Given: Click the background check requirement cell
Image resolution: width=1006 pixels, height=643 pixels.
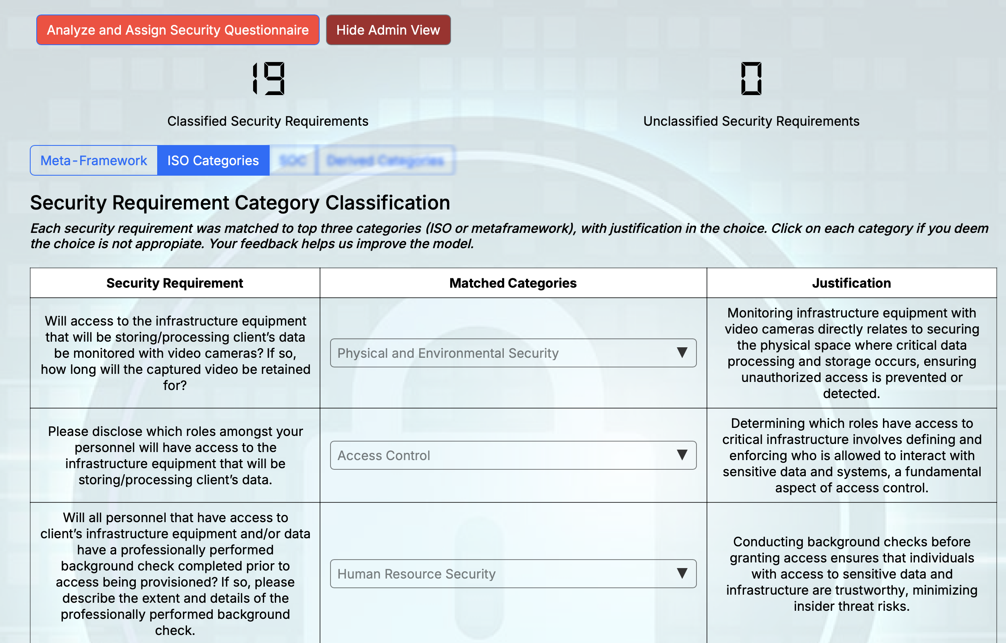Looking at the screenshot, I should pyautogui.click(x=175, y=574).
